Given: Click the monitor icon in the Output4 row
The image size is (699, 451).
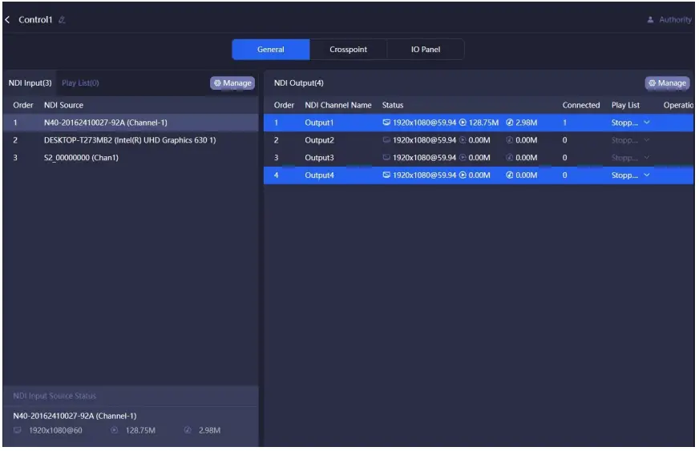Looking at the screenshot, I should 386,175.
